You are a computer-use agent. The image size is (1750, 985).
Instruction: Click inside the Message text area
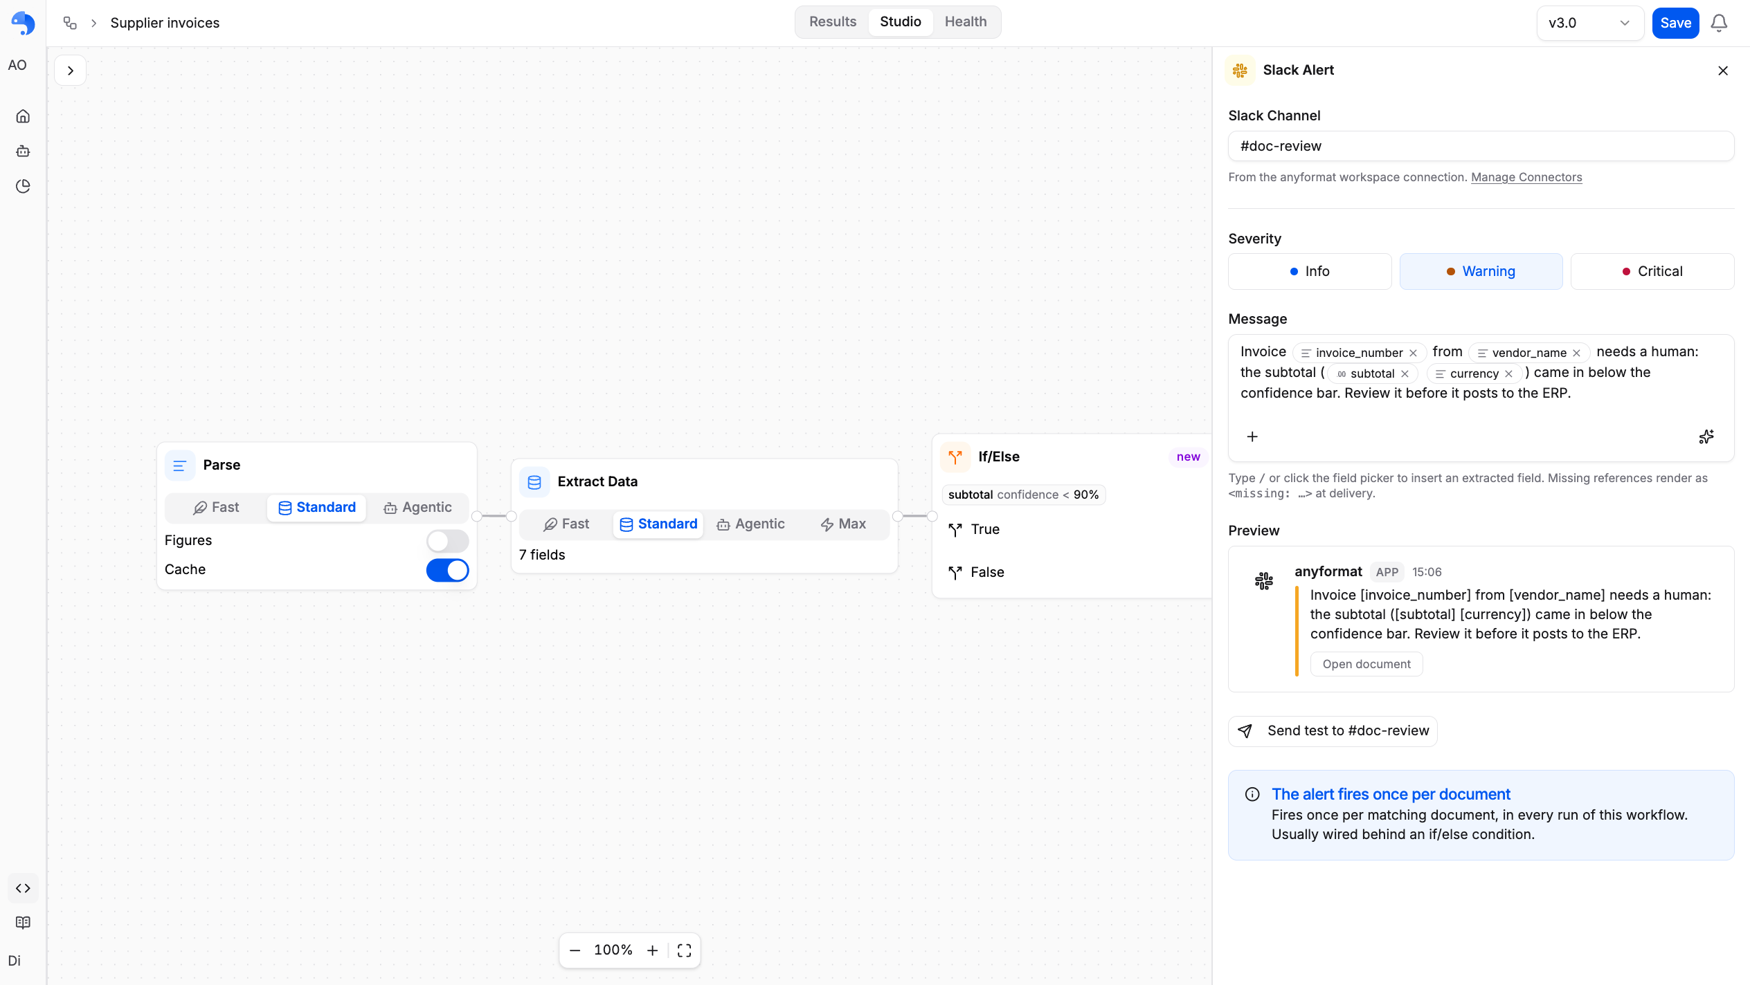tap(1481, 398)
